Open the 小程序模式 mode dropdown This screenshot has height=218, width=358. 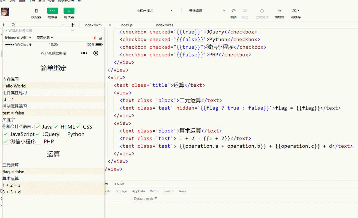pos(154,11)
